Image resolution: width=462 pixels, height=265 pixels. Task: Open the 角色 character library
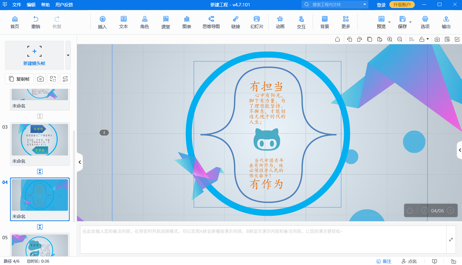click(145, 22)
